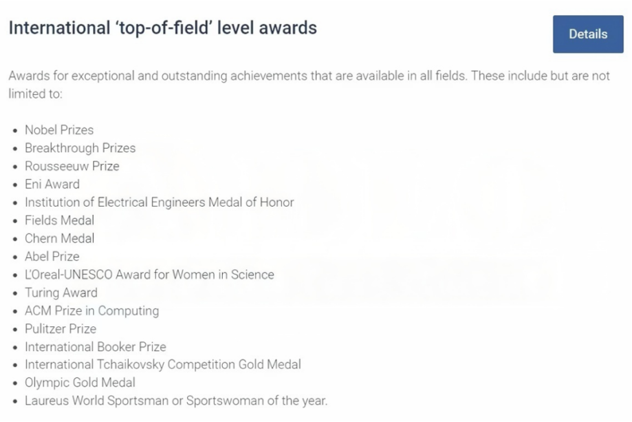Select the Eni Award item

coord(52,184)
